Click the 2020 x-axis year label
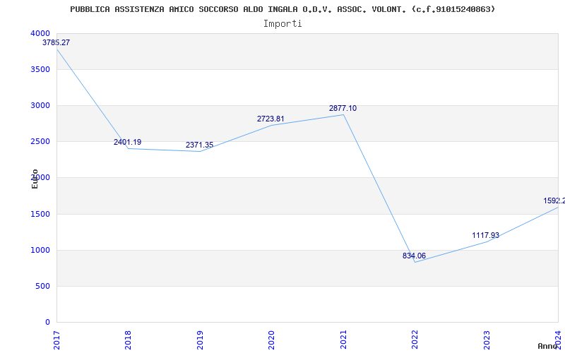The height and width of the screenshot is (353, 565). coord(271,340)
